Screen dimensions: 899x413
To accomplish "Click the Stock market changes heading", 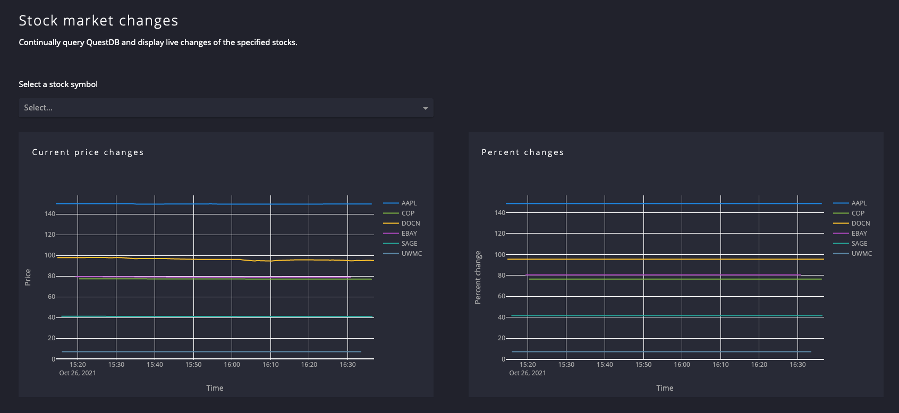I will tap(98, 21).
